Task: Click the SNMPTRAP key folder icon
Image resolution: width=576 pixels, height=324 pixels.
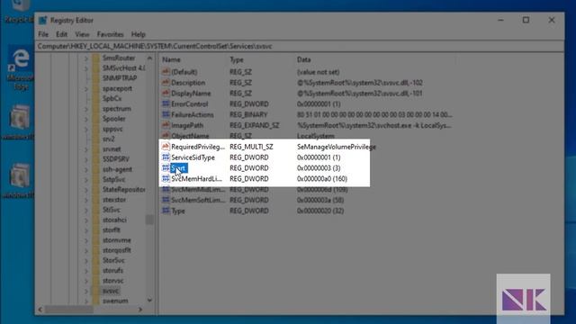Action: [x=96, y=78]
